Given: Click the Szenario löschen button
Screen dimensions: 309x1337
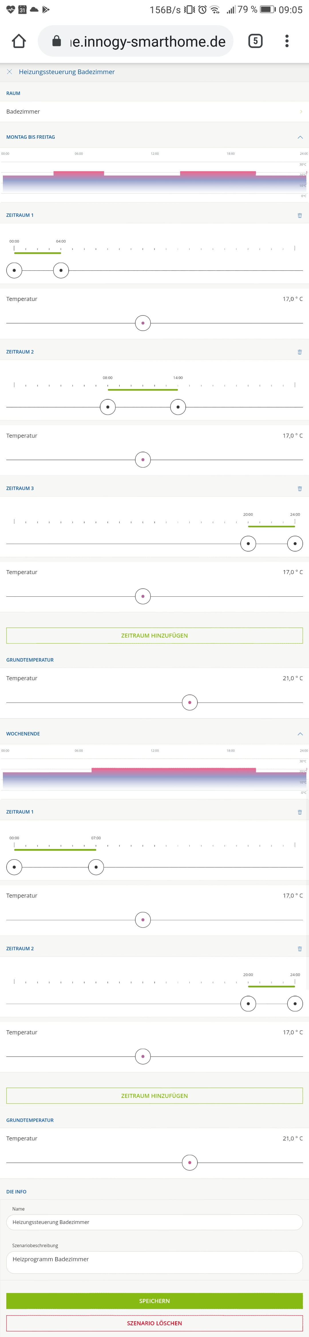Looking at the screenshot, I should [x=154, y=1323].
